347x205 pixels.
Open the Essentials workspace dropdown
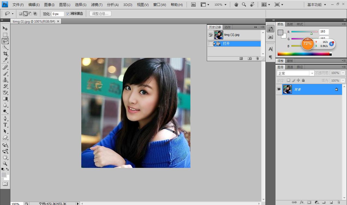click(317, 5)
